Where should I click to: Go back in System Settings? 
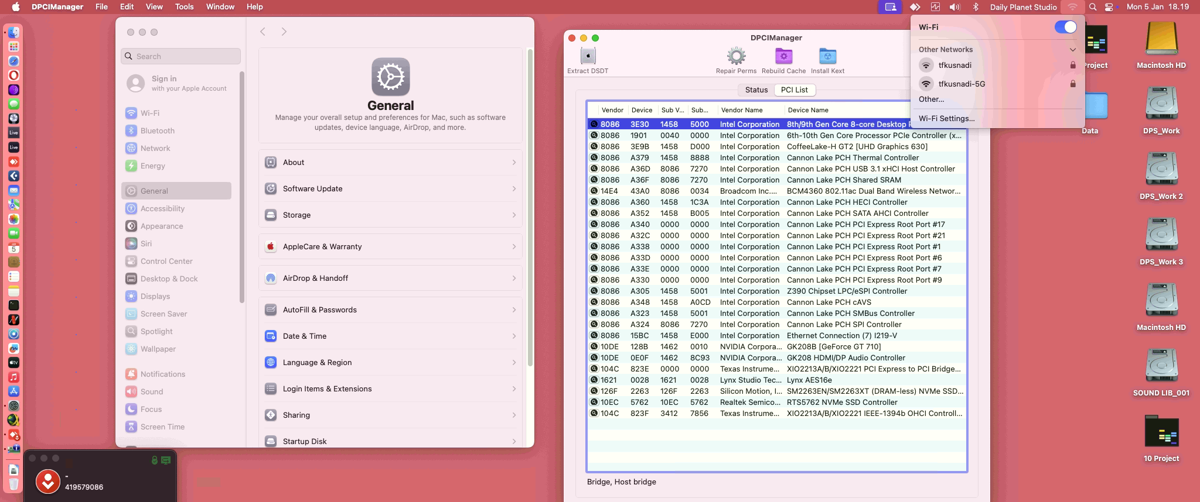262,32
